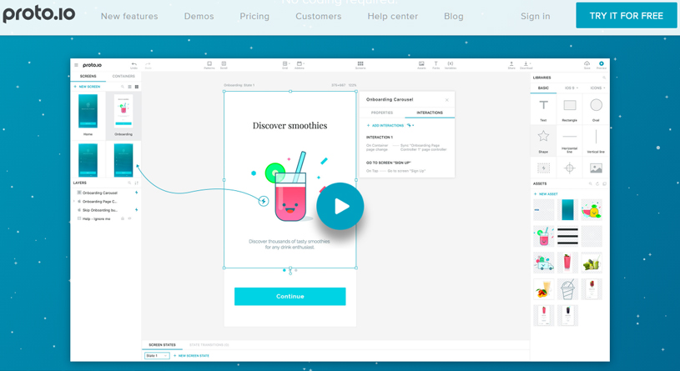This screenshot has height=371, width=680.
Task: Select the Rectangle shape from Basic library
Action: click(x=570, y=106)
